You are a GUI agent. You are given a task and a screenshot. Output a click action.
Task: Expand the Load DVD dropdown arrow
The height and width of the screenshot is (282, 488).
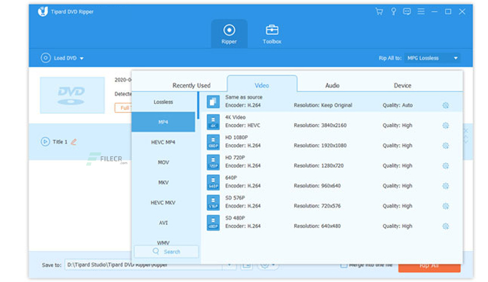[82, 58]
